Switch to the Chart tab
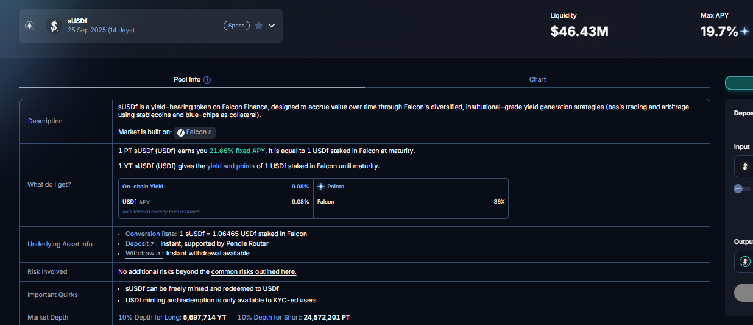 pos(537,79)
